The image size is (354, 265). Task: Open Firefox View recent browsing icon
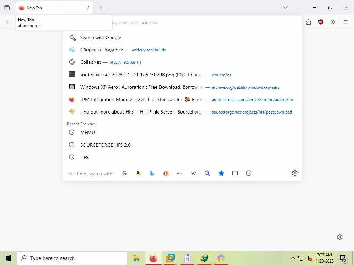[7, 8]
